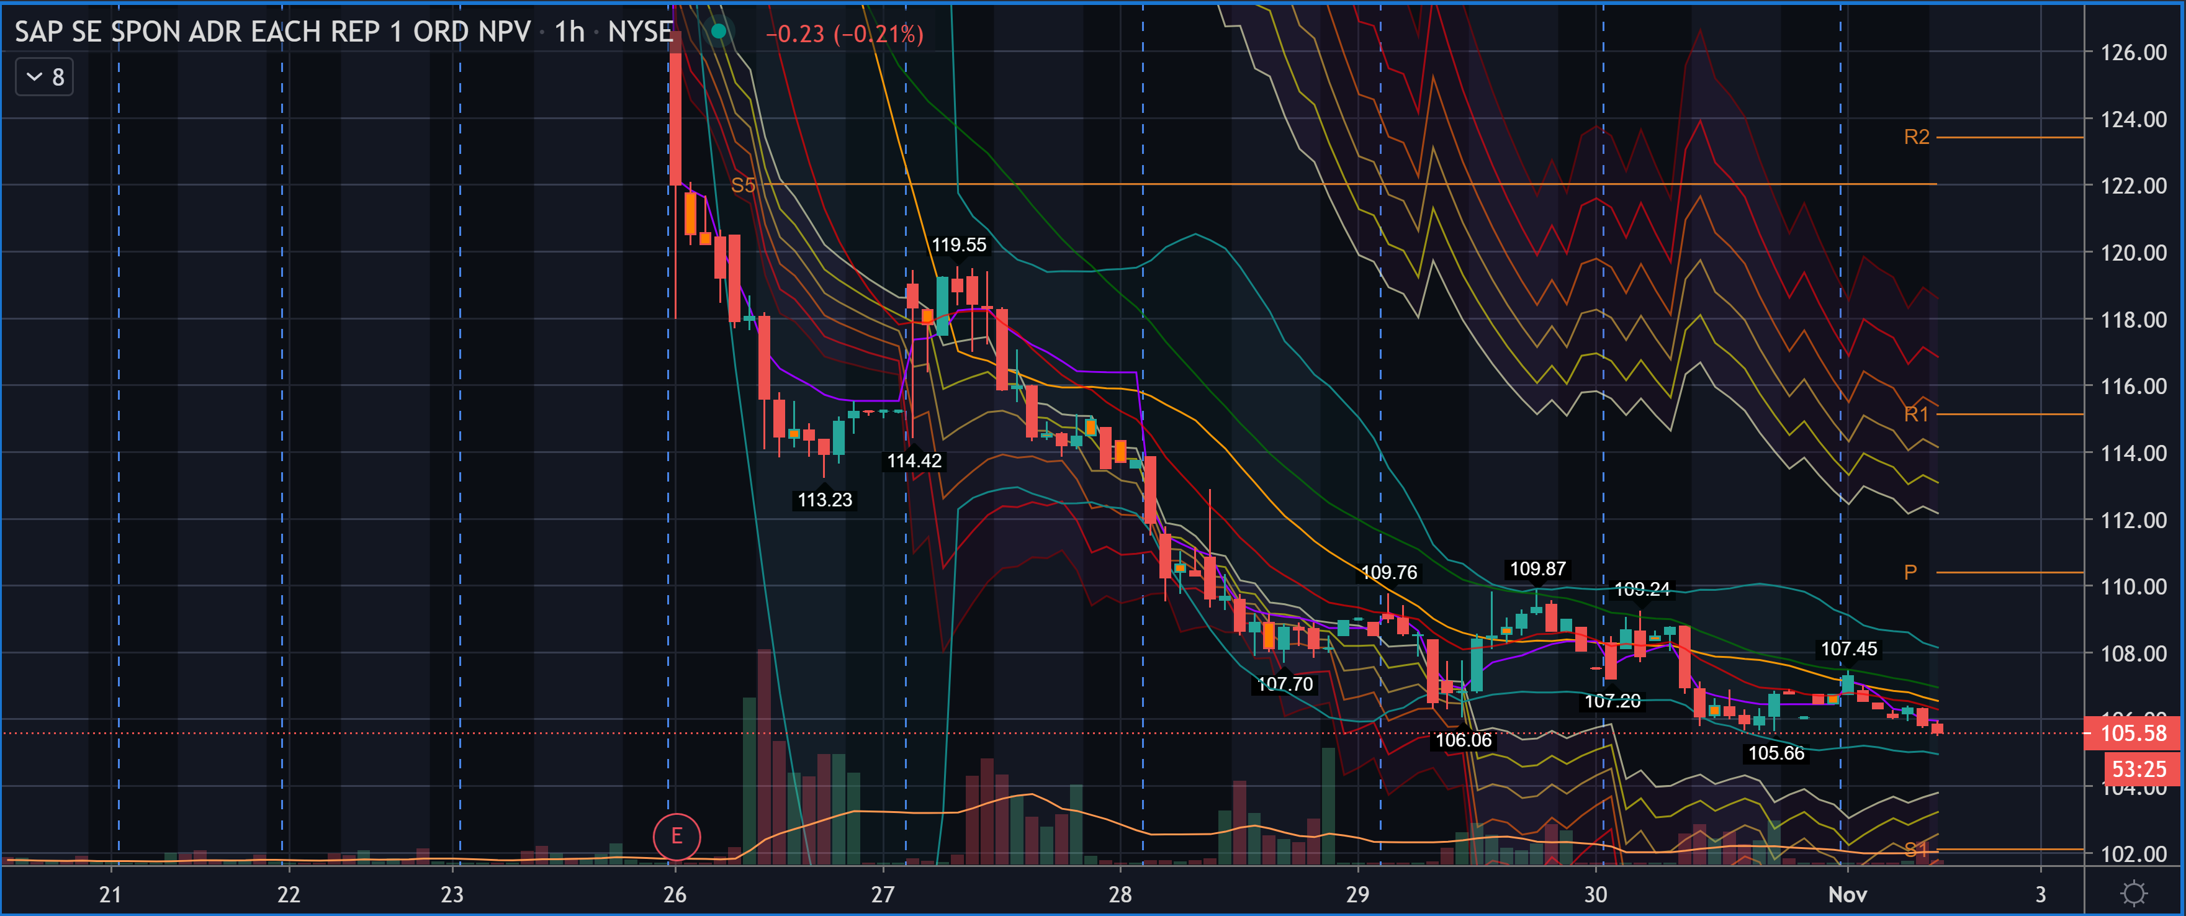
Task: Click the earnings E marker
Action: click(677, 837)
